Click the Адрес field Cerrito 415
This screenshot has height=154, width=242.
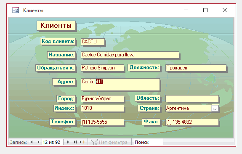pyautogui.click(x=120, y=85)
